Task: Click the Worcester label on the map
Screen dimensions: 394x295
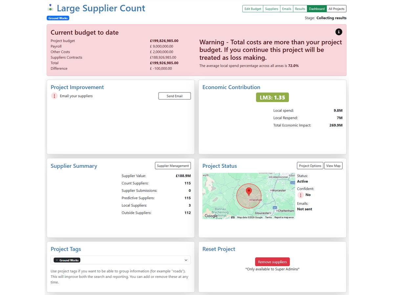Action: click(279, 190)
